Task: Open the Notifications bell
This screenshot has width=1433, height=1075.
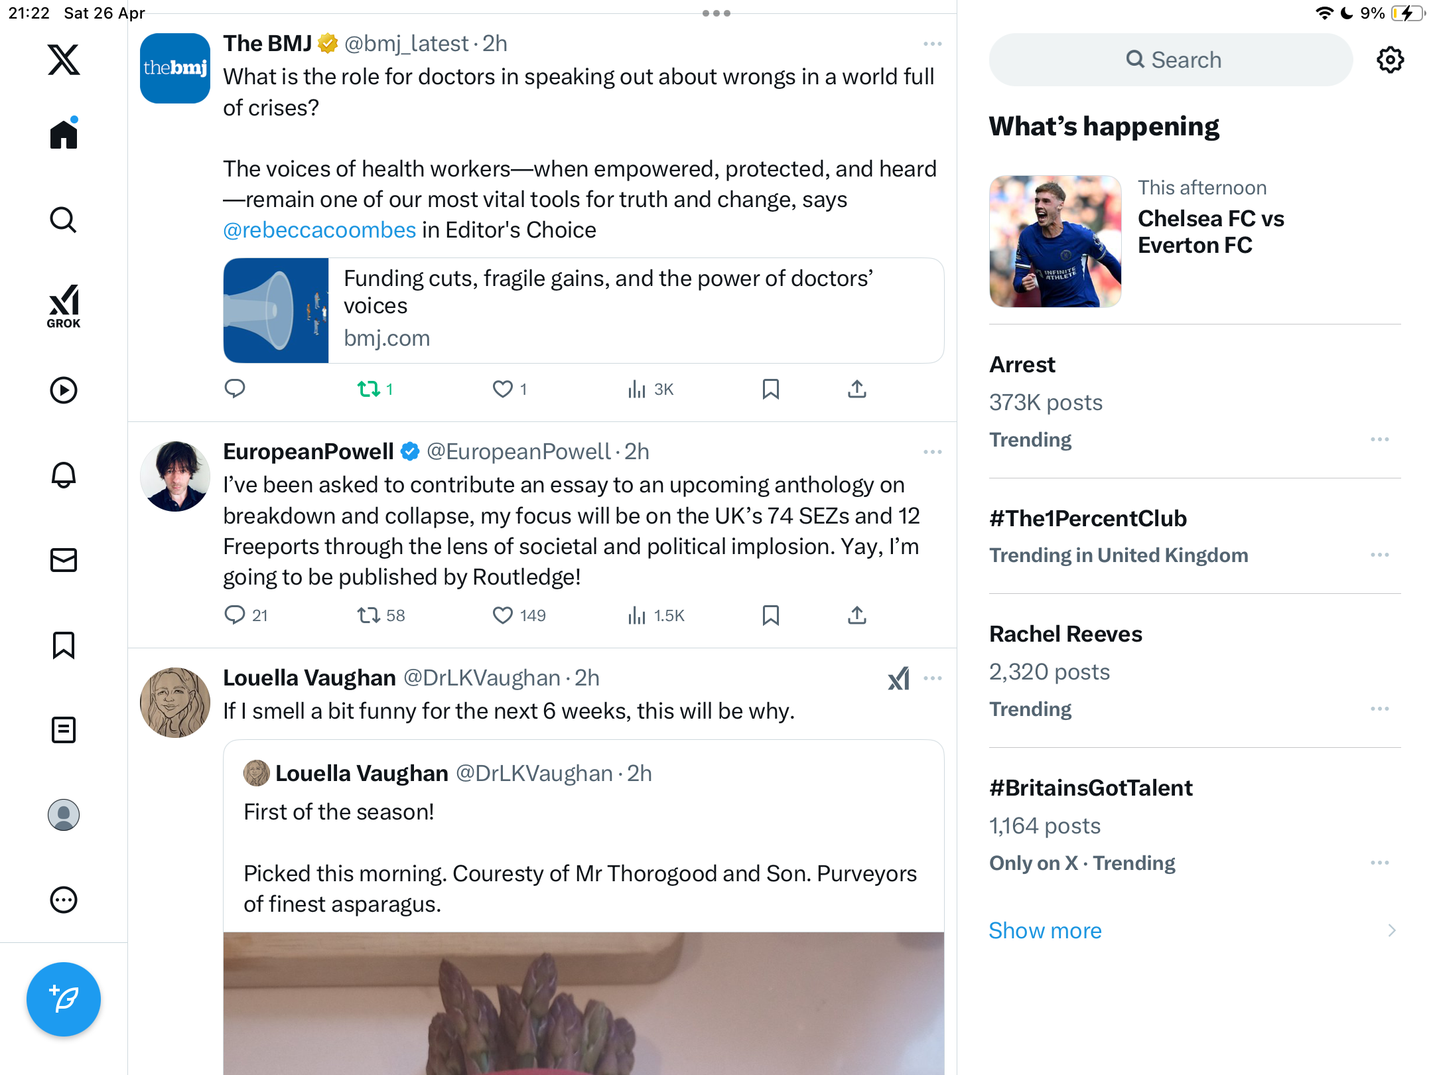Action: coord(64,475)
